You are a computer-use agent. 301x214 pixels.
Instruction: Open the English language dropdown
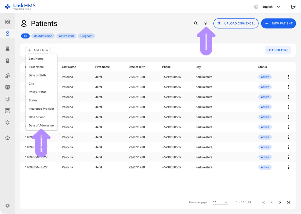coord(271,7)
